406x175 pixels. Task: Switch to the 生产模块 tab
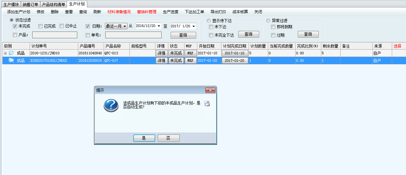click(11, 5)
